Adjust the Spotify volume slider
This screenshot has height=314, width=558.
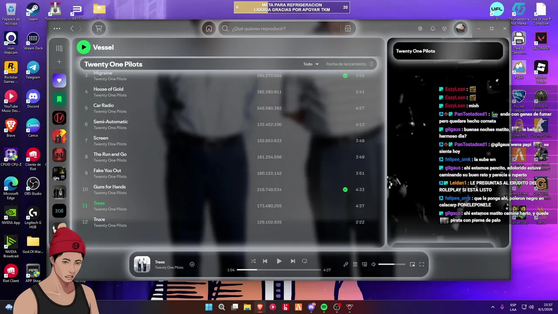click(x=392, y=264)
